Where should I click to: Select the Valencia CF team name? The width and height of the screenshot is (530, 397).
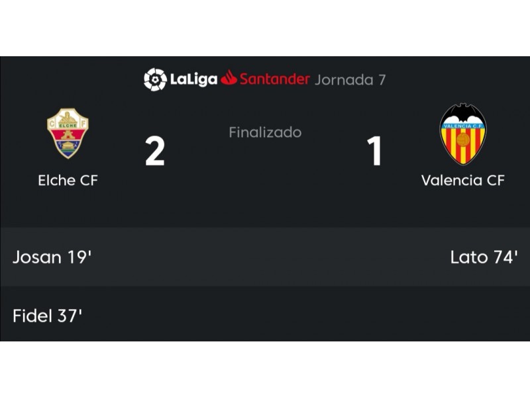coord(462,180)
